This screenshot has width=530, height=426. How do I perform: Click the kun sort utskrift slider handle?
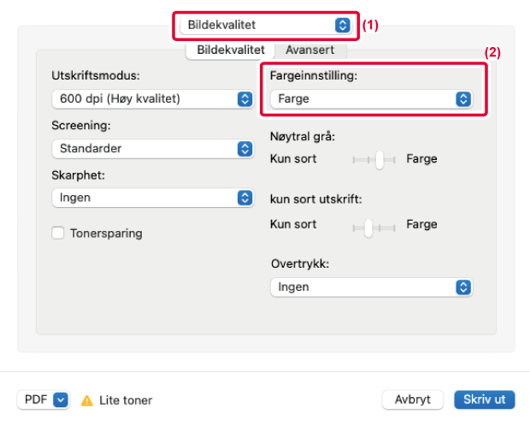pos(368,228)
